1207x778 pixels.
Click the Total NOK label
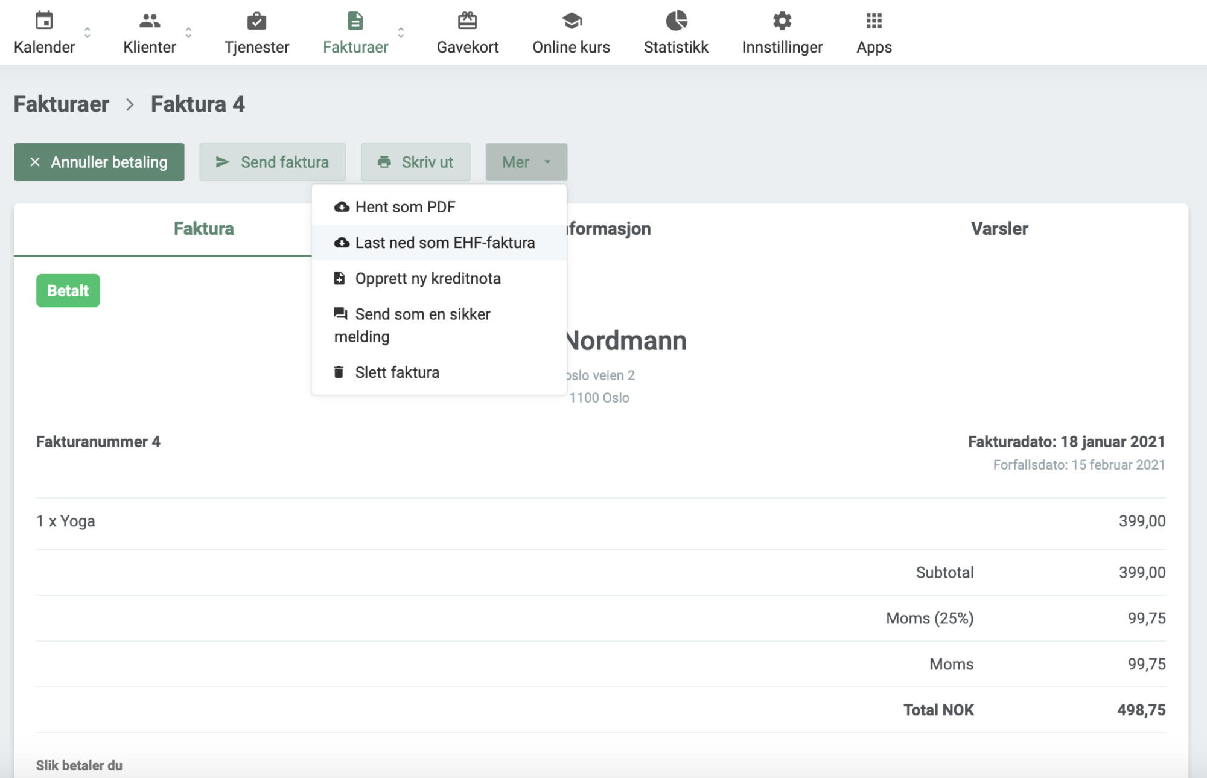pyautogui.click(x=938, y=710)
